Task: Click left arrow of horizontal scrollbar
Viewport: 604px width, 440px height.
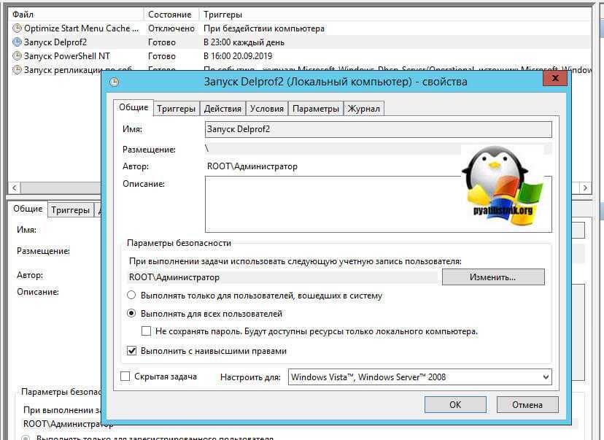Action: click(15, 188)
